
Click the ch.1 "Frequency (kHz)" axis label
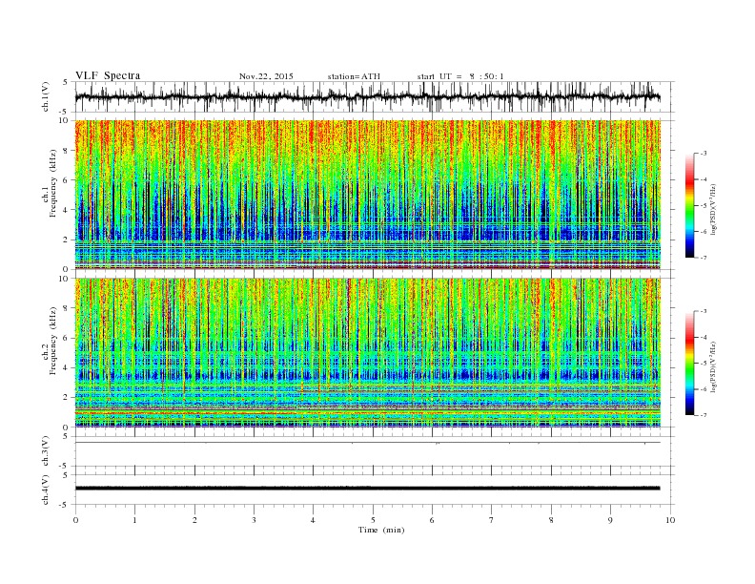click(x=53, y=183)
